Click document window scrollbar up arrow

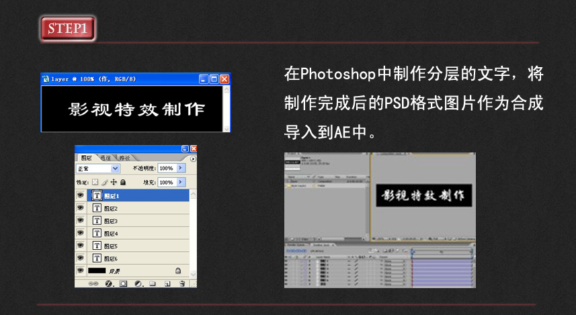tap(227, 89)
